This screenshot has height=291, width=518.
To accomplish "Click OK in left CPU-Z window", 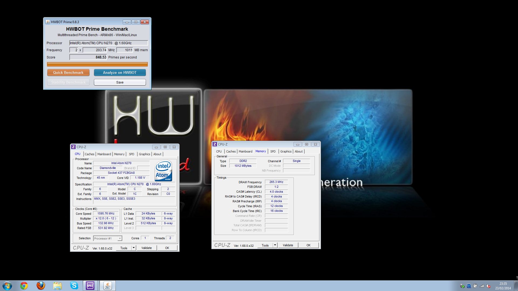I will pyautogui.click(x=167, y=248).
